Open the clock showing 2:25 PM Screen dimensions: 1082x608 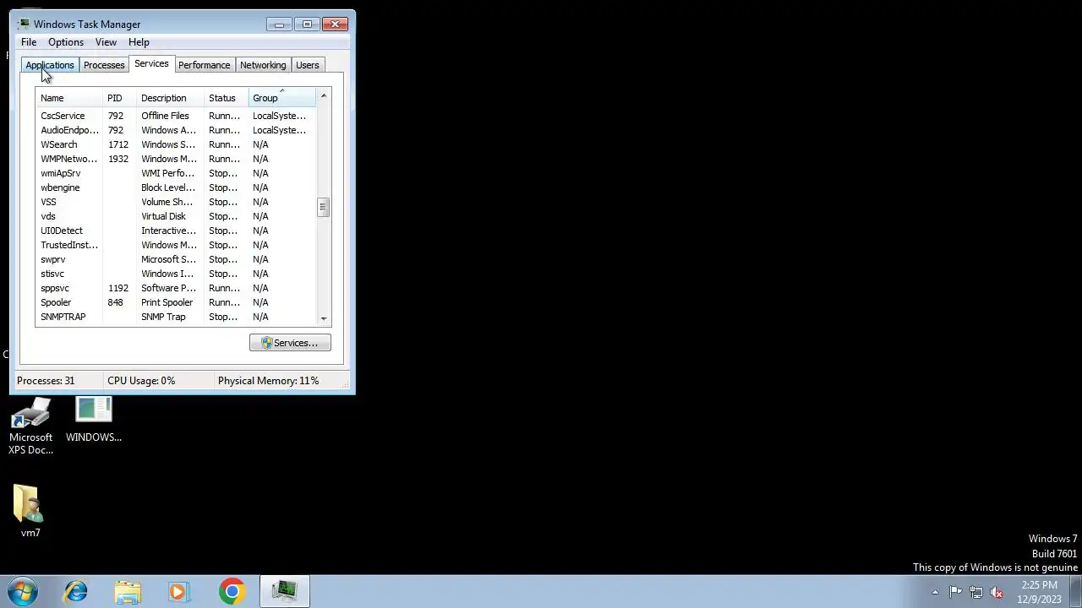1039,592
